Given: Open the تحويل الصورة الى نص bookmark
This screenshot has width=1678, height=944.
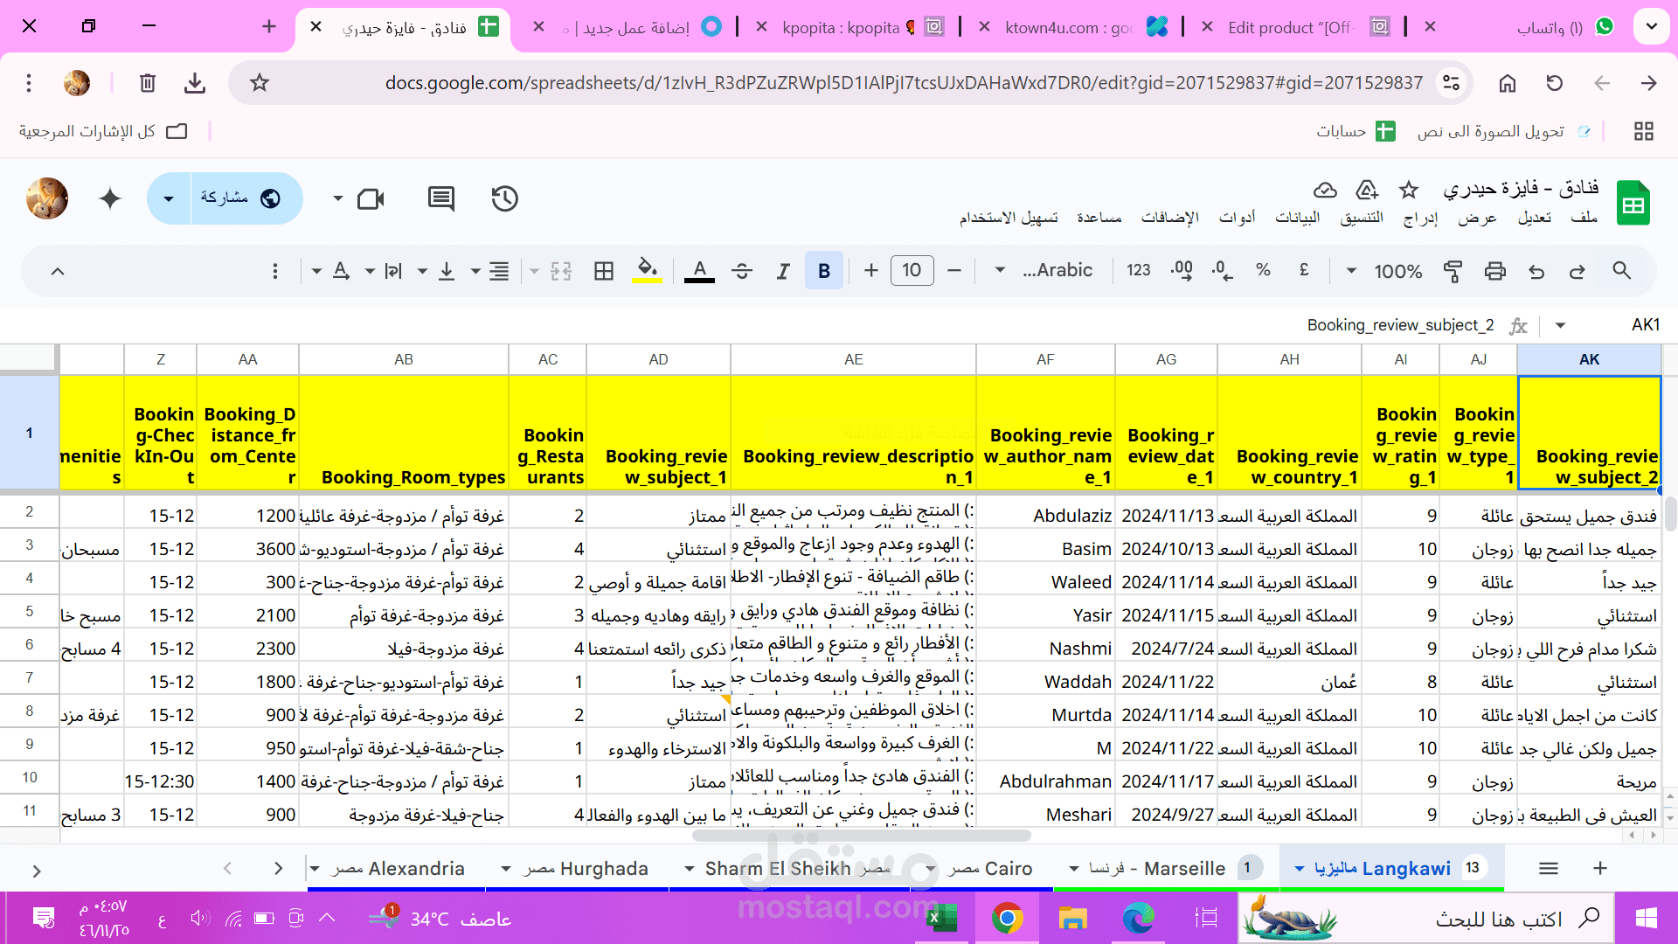Looking at the screenshot, I should (x=1504, y=131).
